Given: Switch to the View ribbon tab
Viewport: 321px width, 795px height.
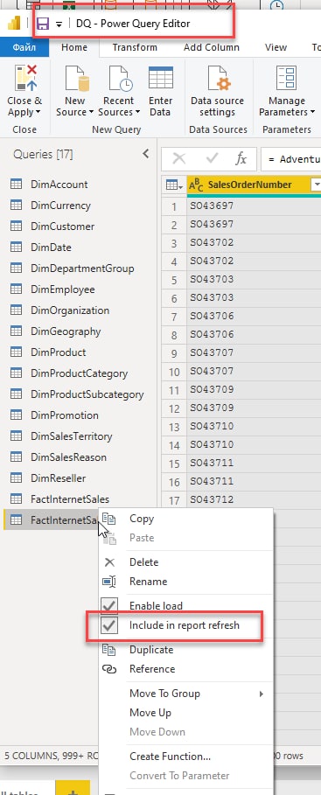Looking at the screenshot, I should pyautogui.click(x=276, y=47).
